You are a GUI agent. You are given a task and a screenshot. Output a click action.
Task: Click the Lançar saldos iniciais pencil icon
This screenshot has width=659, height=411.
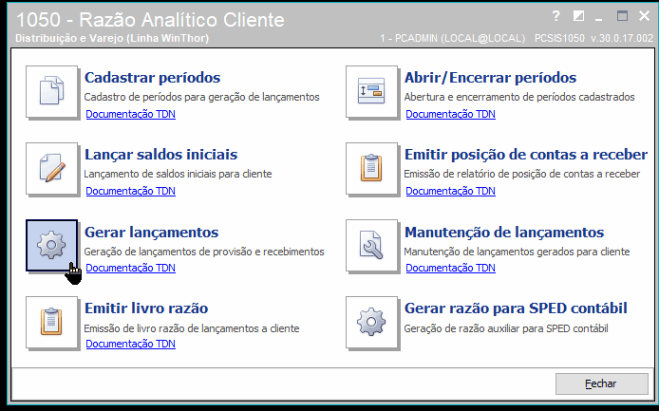(51, 169)
